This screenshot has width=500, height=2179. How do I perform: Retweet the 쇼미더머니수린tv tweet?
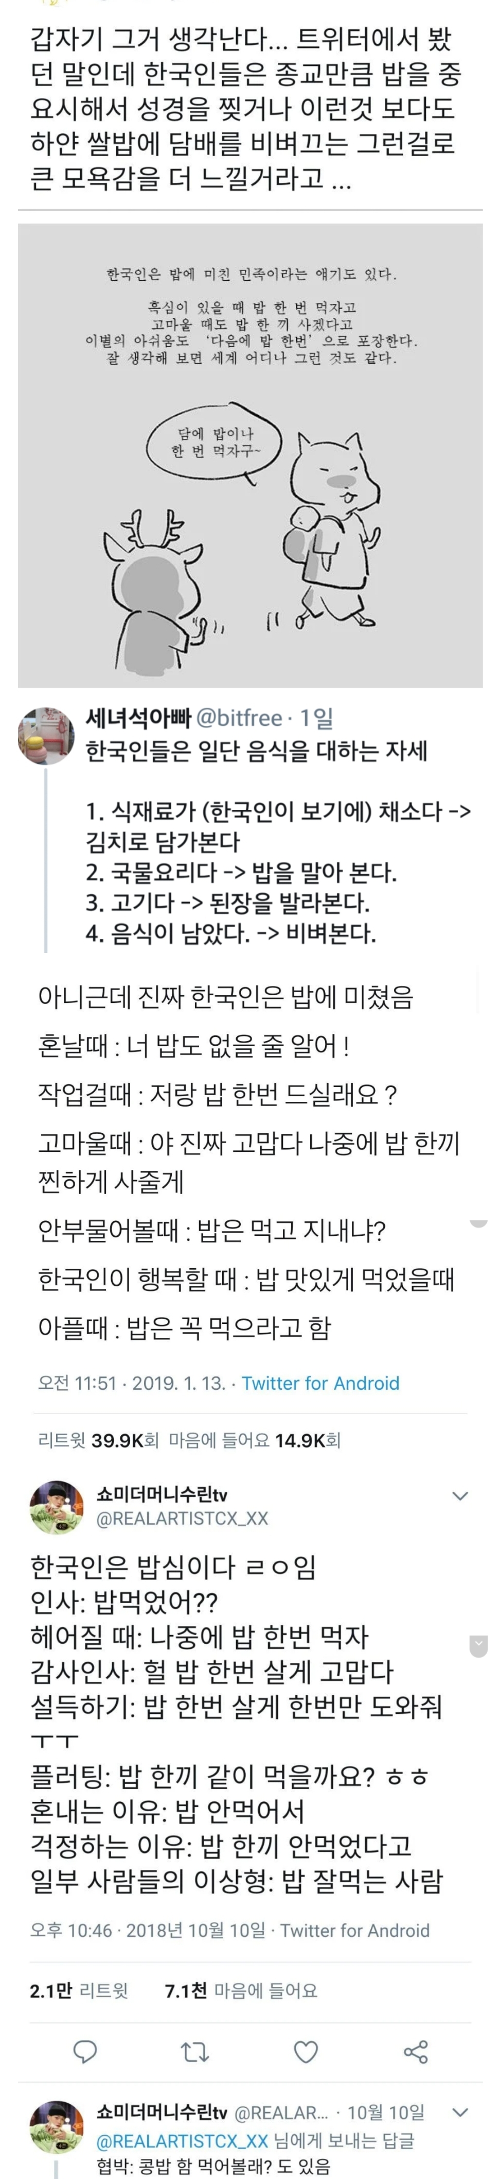[195, 2051]
